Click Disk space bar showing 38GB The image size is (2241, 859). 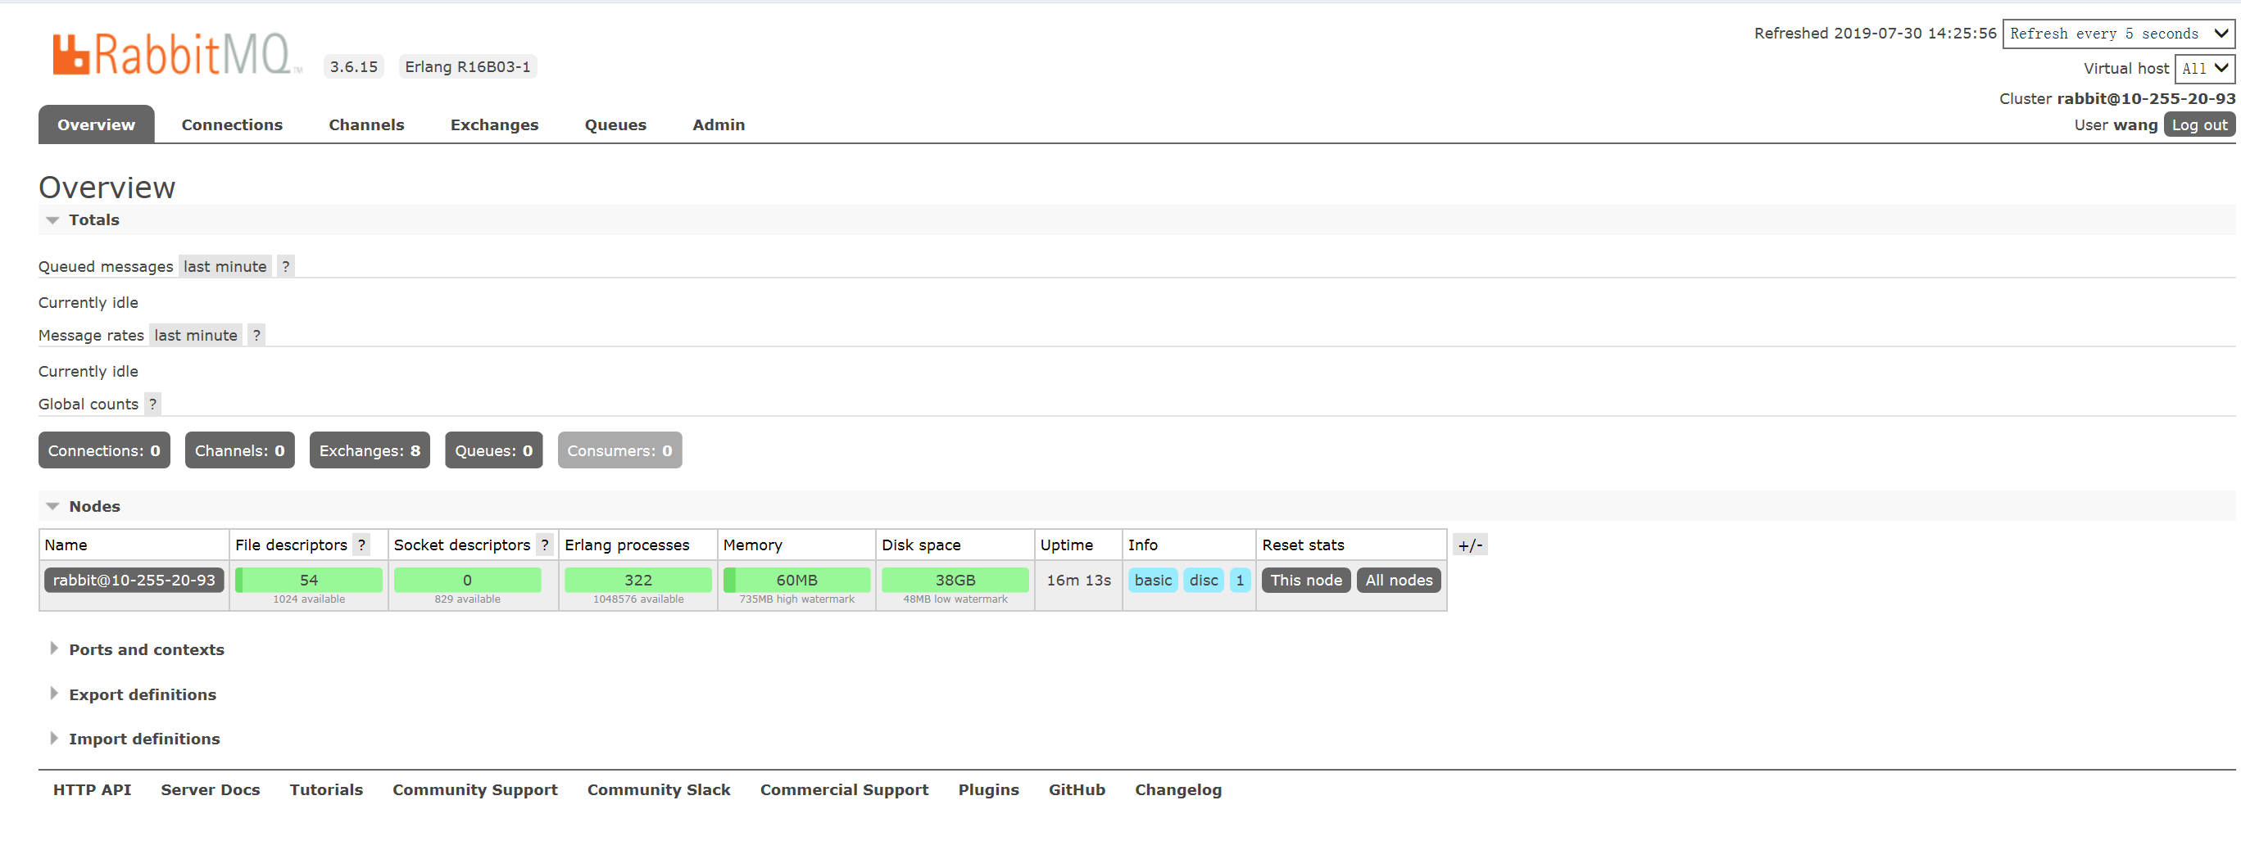pyautogui.click(x=955, y=580)
